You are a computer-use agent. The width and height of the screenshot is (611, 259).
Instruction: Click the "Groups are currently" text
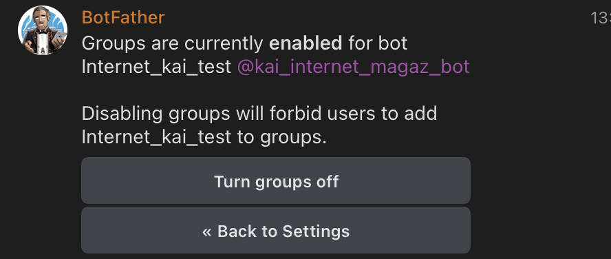pos(173,43)
